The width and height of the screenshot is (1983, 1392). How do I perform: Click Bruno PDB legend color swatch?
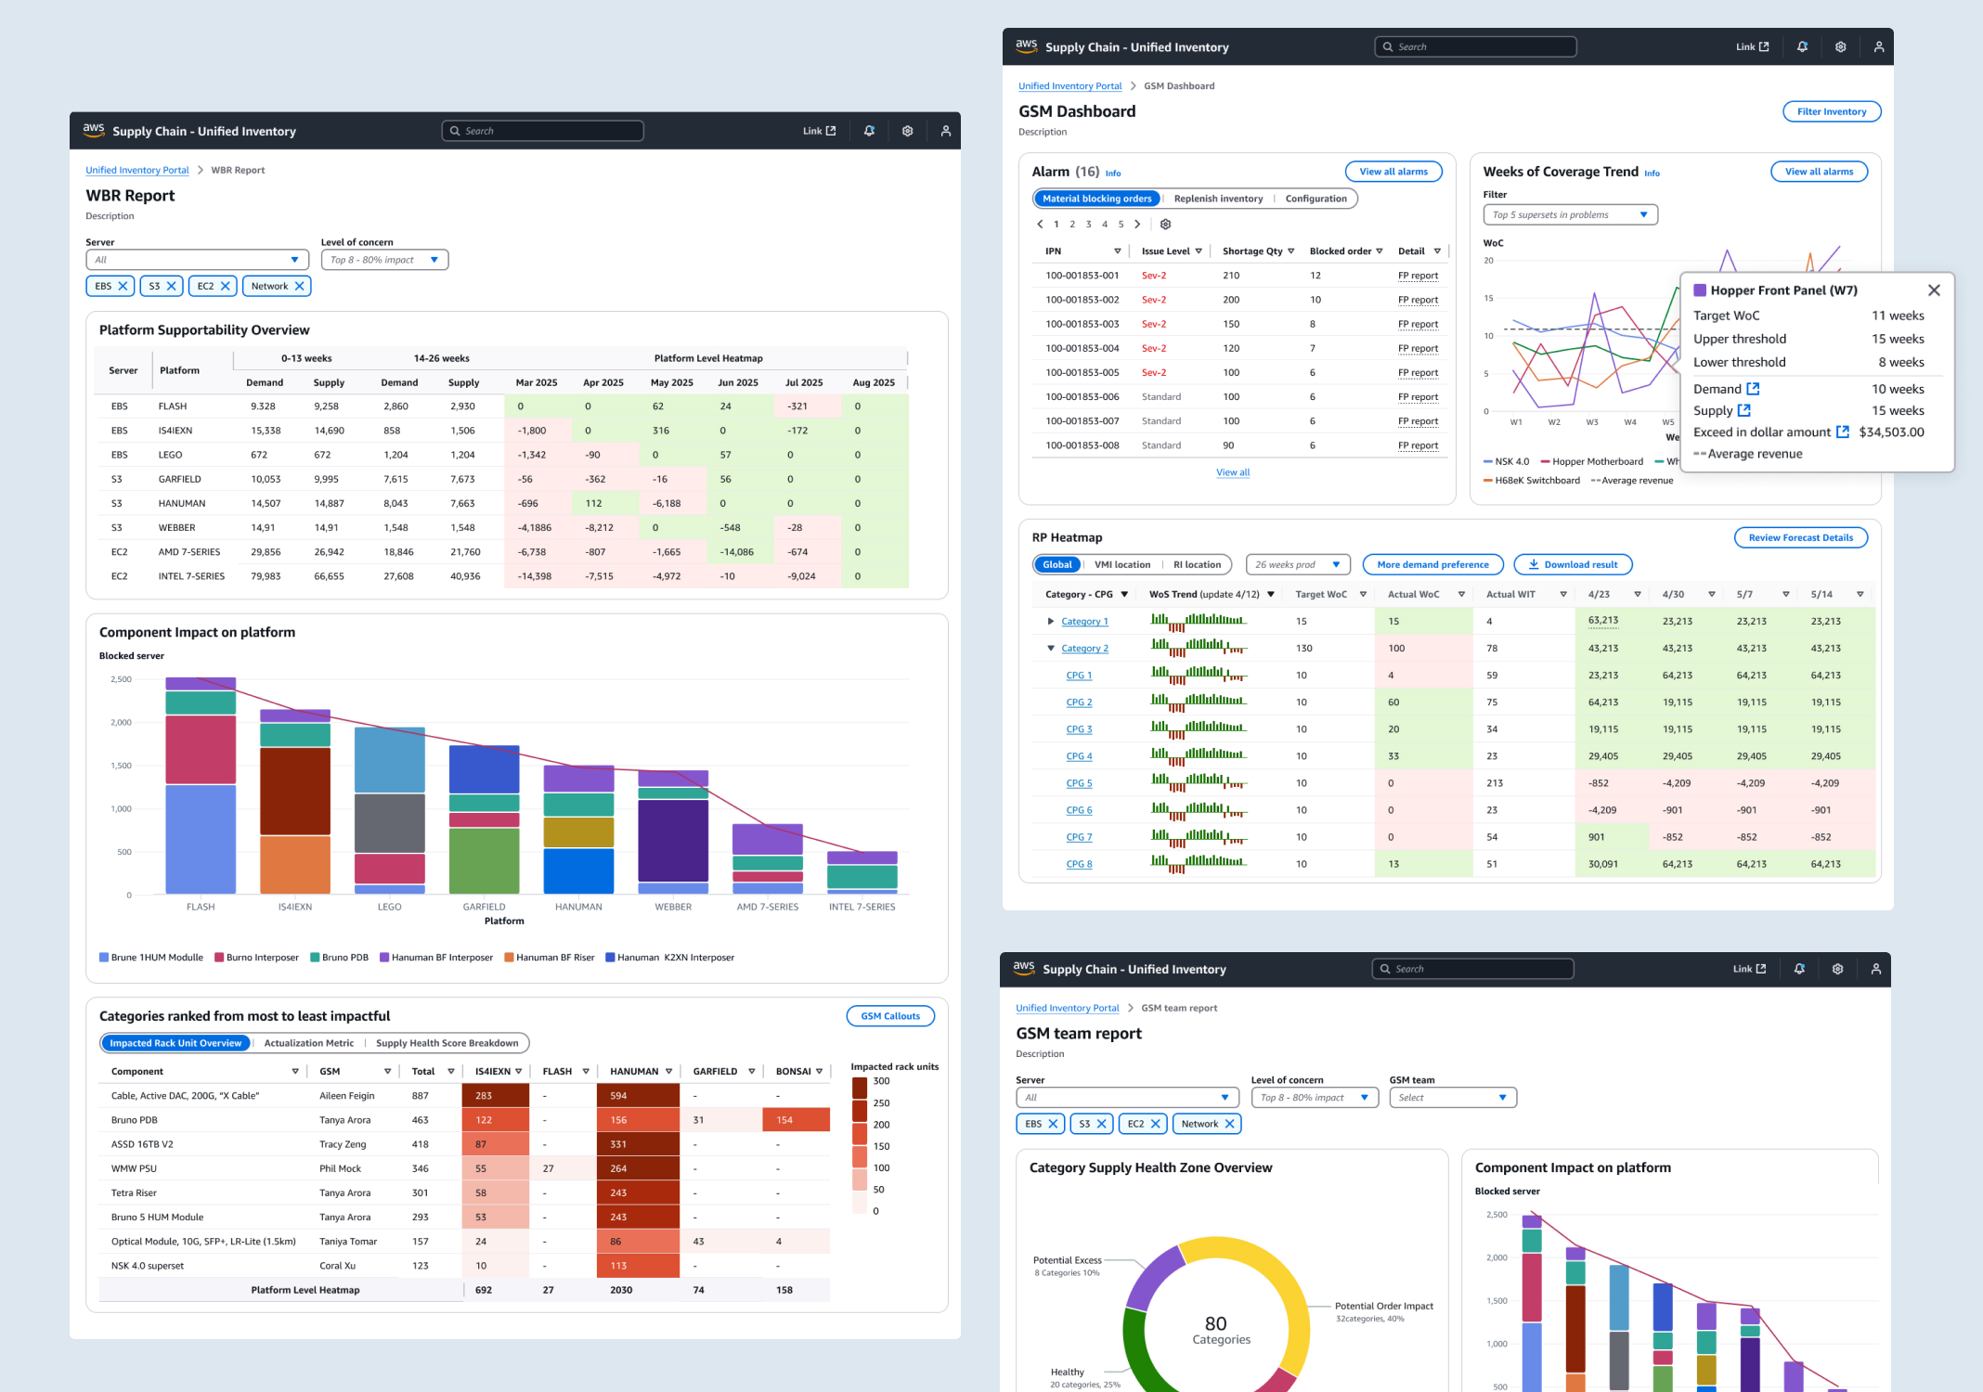(x=315, y=958)
